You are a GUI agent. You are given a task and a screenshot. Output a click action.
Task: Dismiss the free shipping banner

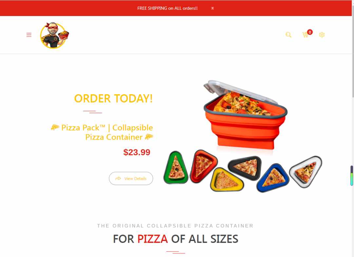[x=212, y=8]
